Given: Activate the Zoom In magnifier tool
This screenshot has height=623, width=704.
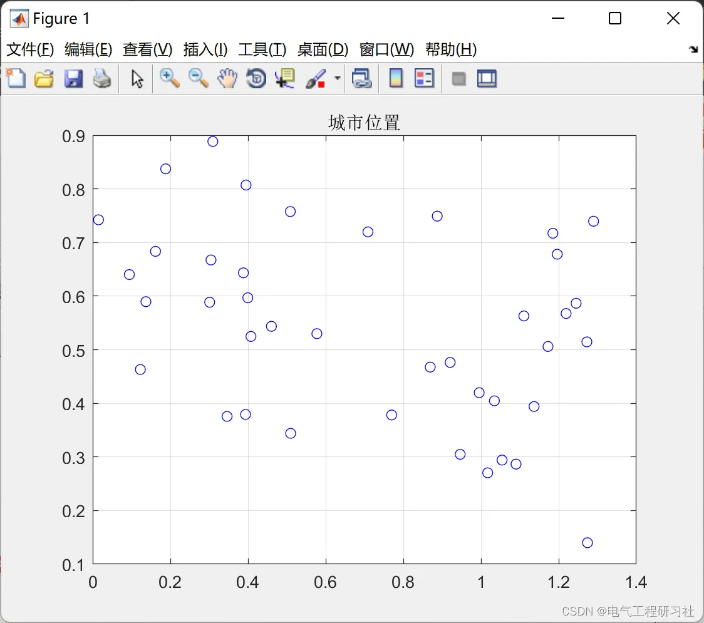Looking at the screenshot, I should click(x=170, y=78).
